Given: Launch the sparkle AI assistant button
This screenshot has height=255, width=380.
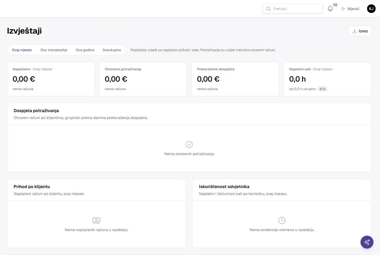Looking at the screenshot, I should [367, 242].
